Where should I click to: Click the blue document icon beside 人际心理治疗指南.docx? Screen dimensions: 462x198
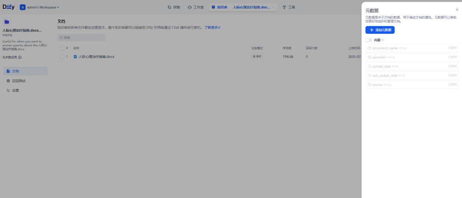pyautogui.click(x=75, y=57)
